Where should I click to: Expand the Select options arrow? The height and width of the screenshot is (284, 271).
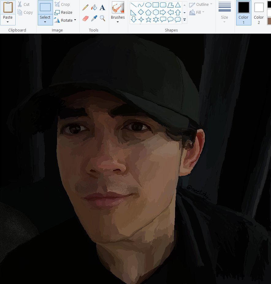45,22
